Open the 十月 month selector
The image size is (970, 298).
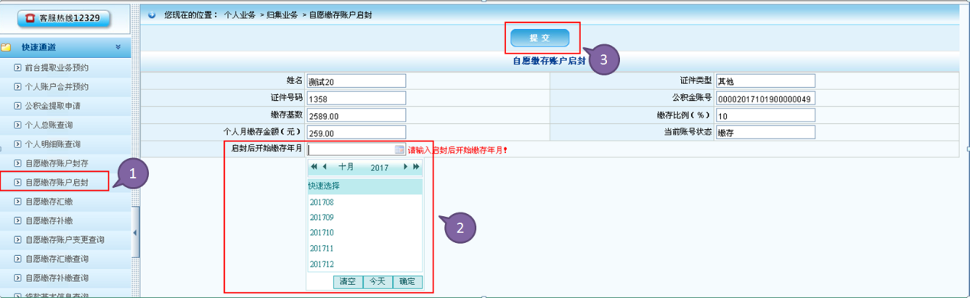pyautogui.click(x=346, y=167)
